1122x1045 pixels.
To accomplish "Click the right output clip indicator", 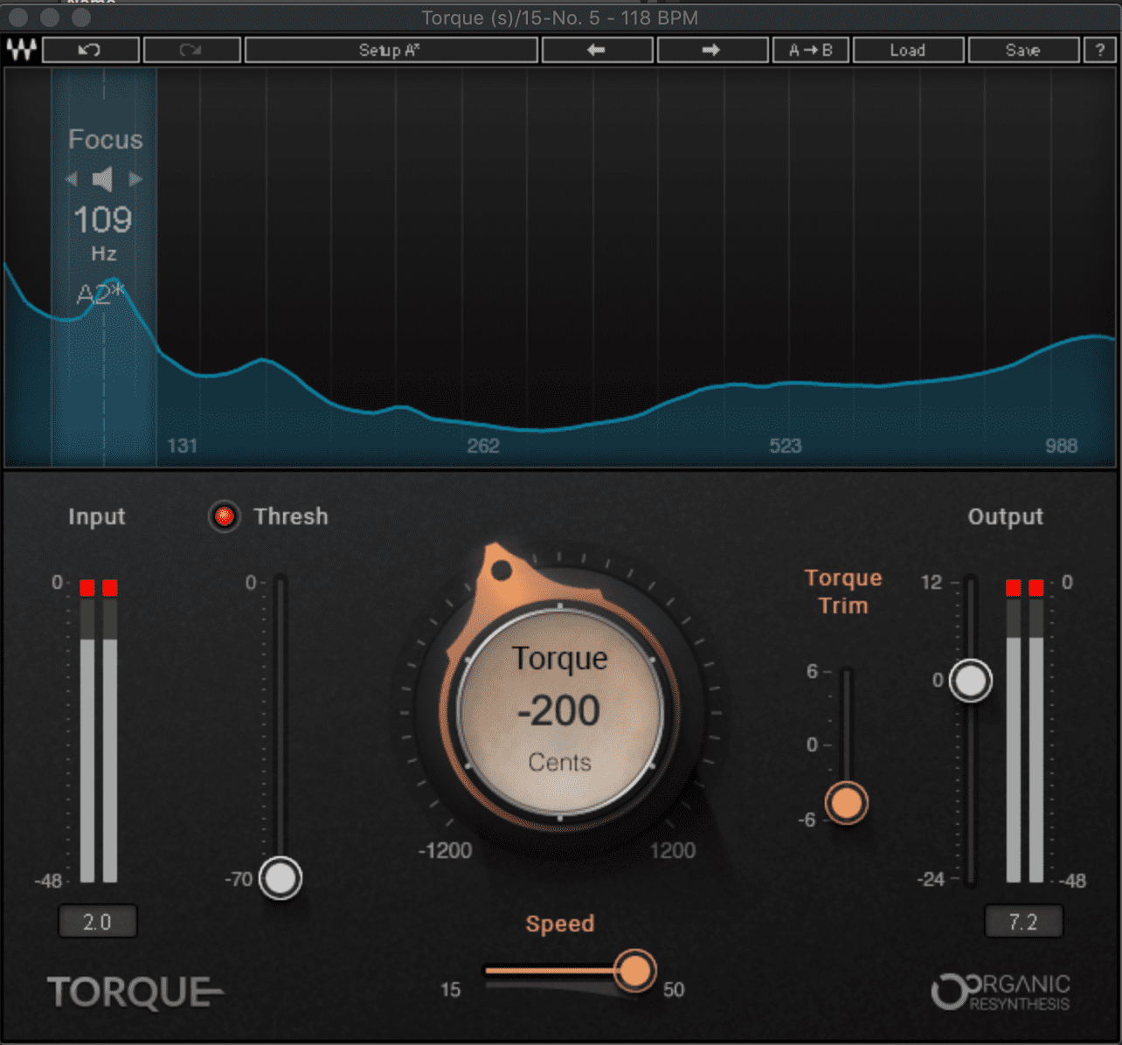I will click(x=1036, y=587).
